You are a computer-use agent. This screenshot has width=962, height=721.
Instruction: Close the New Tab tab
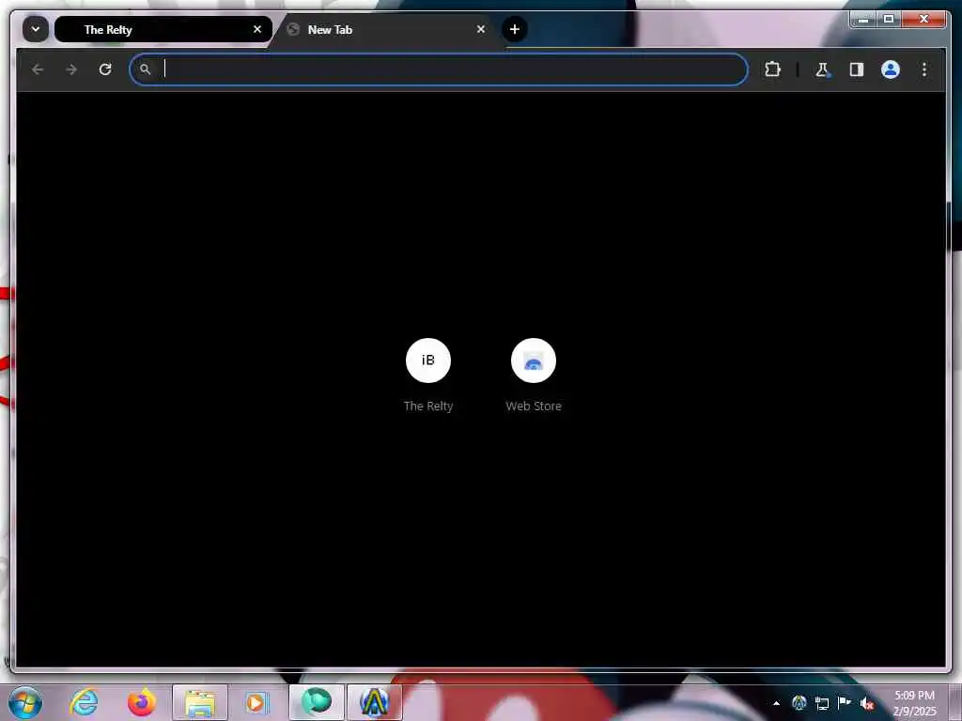click(x=481, y=29)
